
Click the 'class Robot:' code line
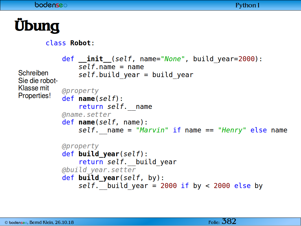click(x=70, y=43)
